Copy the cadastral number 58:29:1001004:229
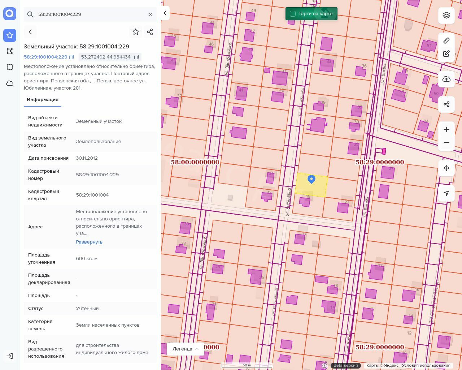This screenshot has height=370, width=462. [x=71, y=57]
